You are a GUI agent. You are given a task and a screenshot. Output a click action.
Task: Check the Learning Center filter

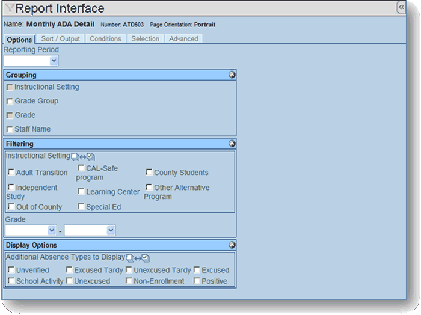coord(81,191)
